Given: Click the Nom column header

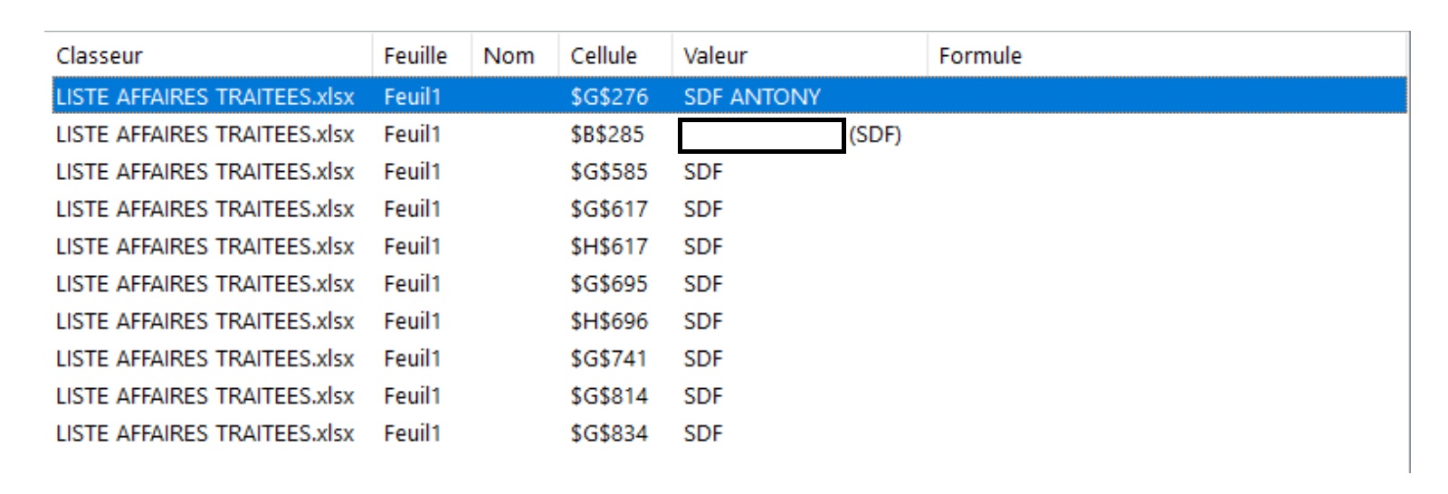Looking at the screenshot, I should 509,56.
